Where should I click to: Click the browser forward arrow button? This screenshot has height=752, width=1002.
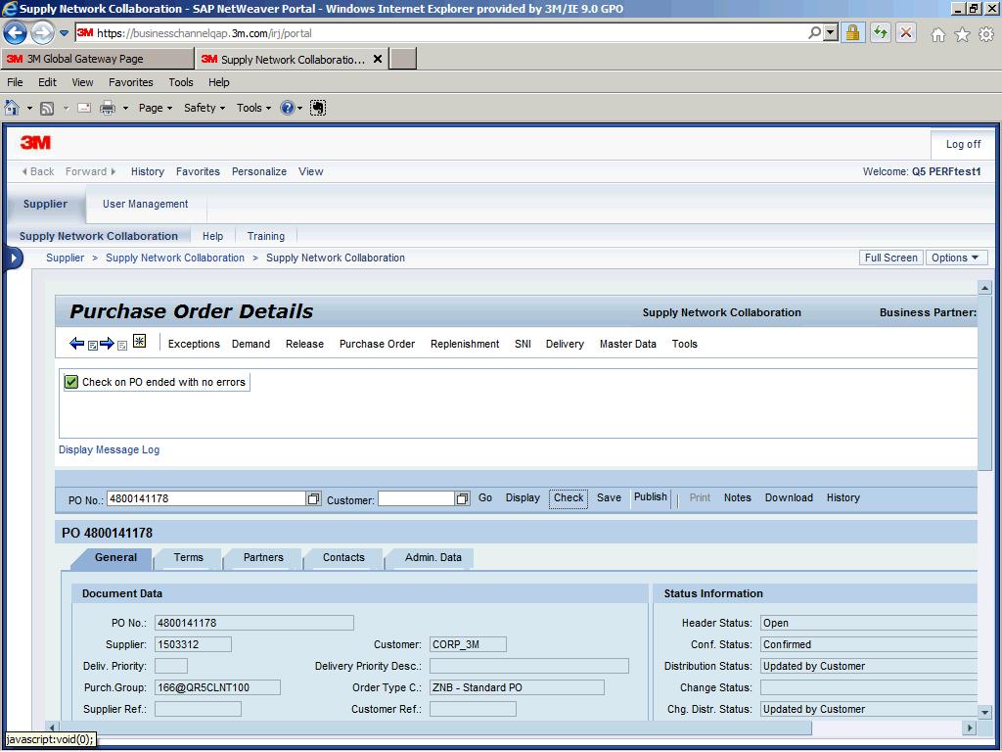[42, 32]
